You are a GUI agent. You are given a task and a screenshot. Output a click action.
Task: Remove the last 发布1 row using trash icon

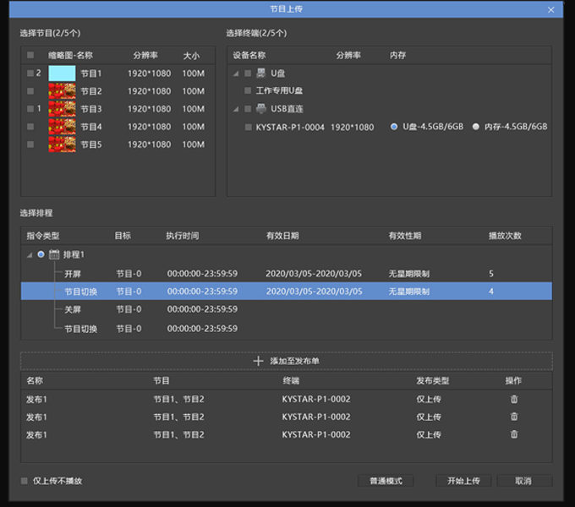[x=514, y=434]
